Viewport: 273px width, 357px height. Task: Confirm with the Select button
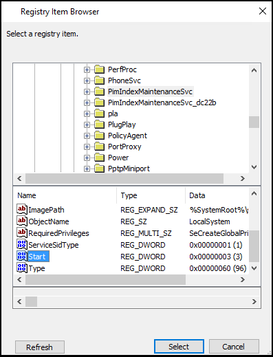click(179, 347)
